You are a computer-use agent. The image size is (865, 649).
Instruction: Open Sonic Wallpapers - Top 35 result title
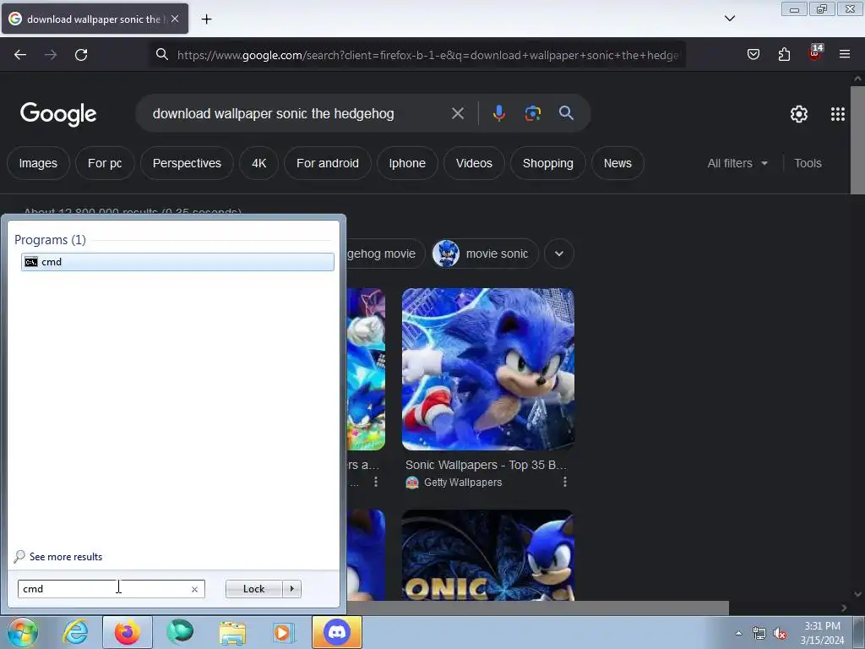click(486, 466)
